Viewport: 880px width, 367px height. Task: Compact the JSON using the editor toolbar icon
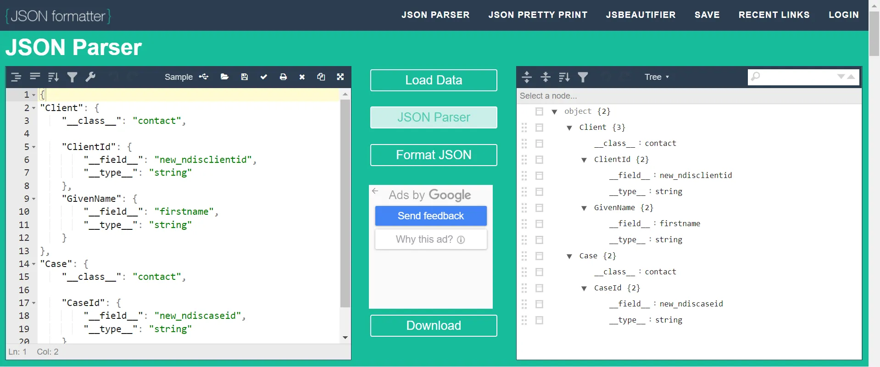pos(35,77)
